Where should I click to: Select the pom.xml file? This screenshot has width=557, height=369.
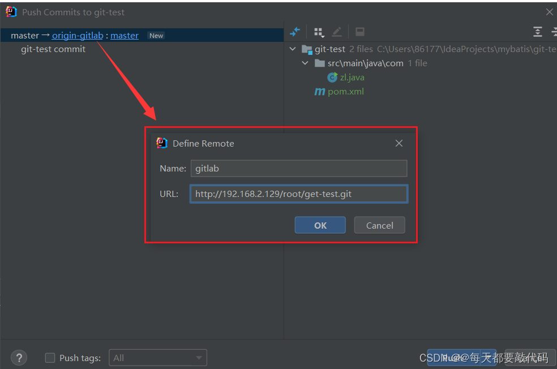tap(346, 92)
